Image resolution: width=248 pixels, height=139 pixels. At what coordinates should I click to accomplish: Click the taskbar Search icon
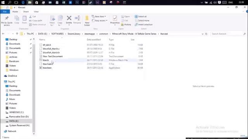(10, 2)
